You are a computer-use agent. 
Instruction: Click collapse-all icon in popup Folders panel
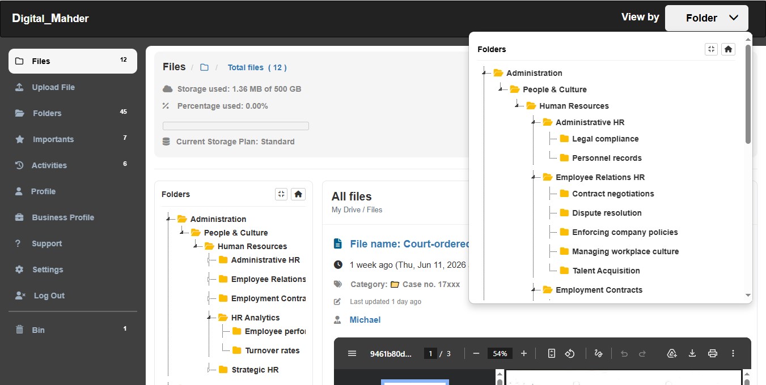[x=711, y=49]
